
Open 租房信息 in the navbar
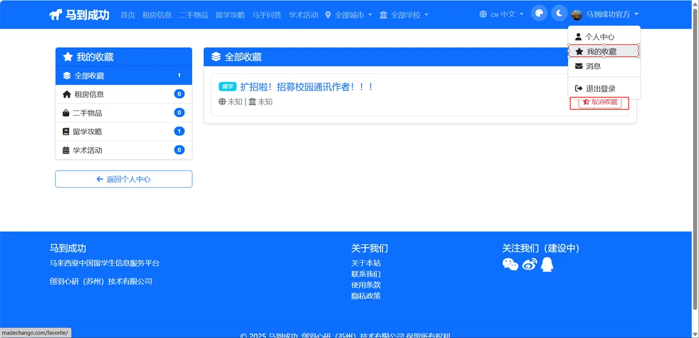pyautogui.click(x=157, y=15)
